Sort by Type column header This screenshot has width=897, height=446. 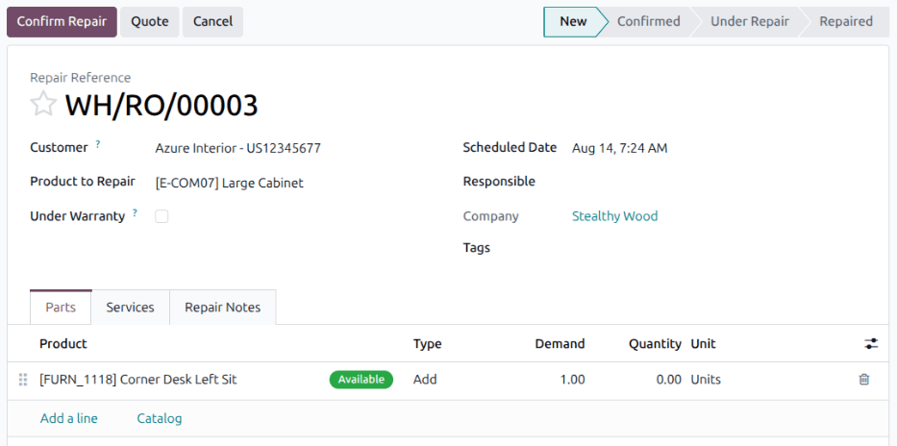coord(427,344)
